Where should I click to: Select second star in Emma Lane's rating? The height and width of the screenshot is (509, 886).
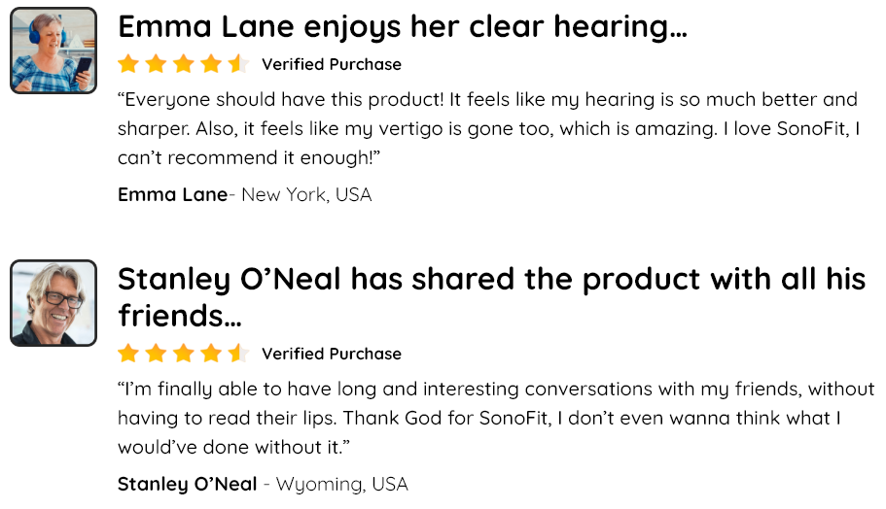coord(156,64)
